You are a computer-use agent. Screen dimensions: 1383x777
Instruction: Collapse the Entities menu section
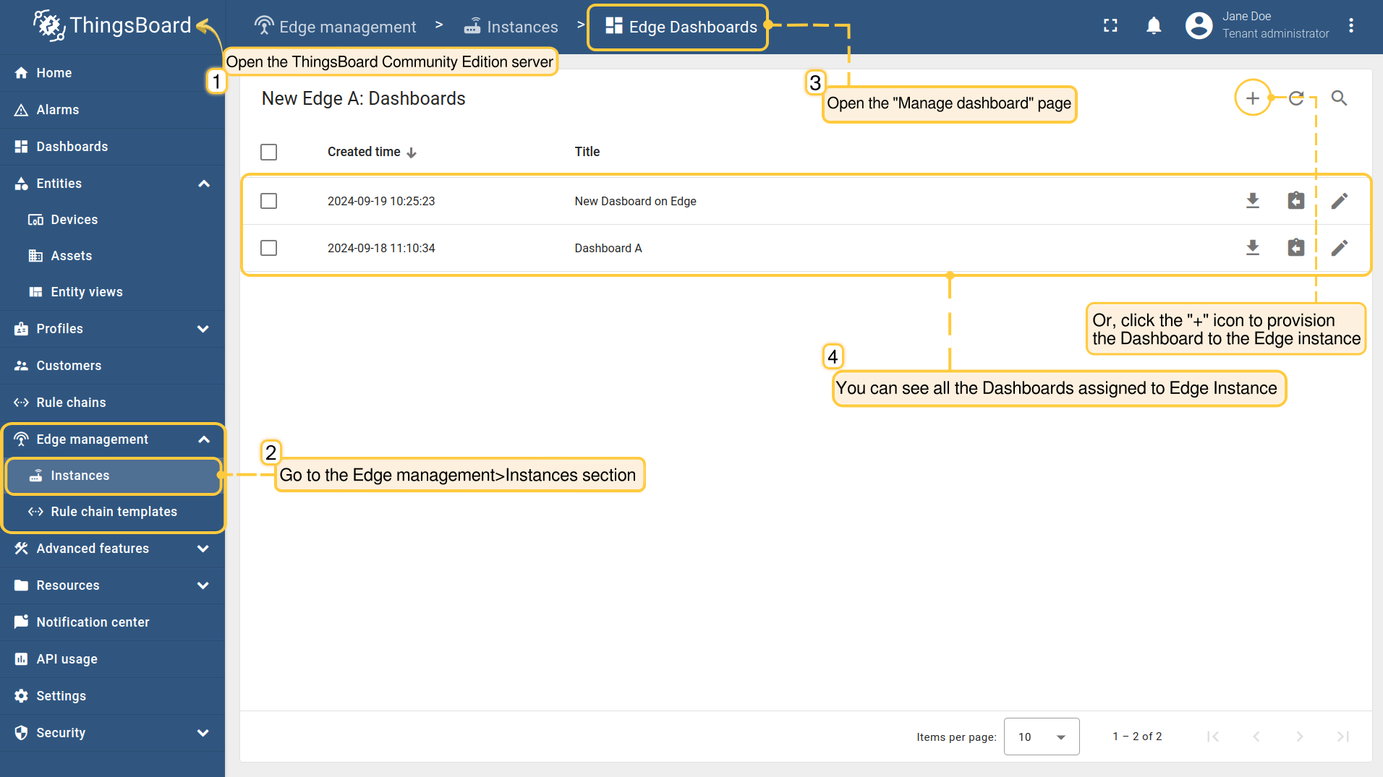tap(203, 184)
